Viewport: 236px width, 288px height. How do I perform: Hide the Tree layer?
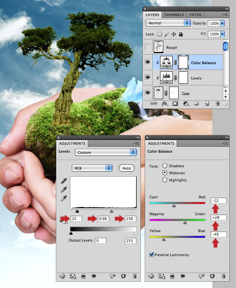(147, 92)
